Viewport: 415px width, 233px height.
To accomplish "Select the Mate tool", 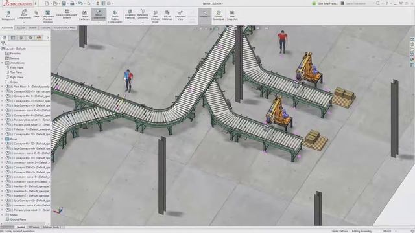I will 36,14.
